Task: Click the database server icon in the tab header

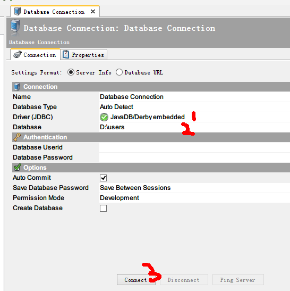Action: [18, 11]
